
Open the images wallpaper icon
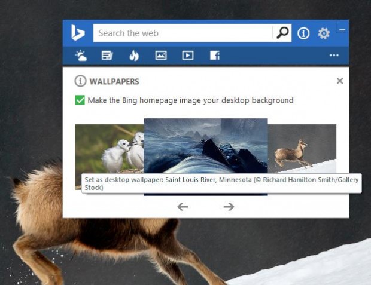click(161, 56)
